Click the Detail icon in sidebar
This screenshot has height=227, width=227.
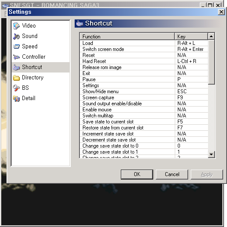[16, 98]
